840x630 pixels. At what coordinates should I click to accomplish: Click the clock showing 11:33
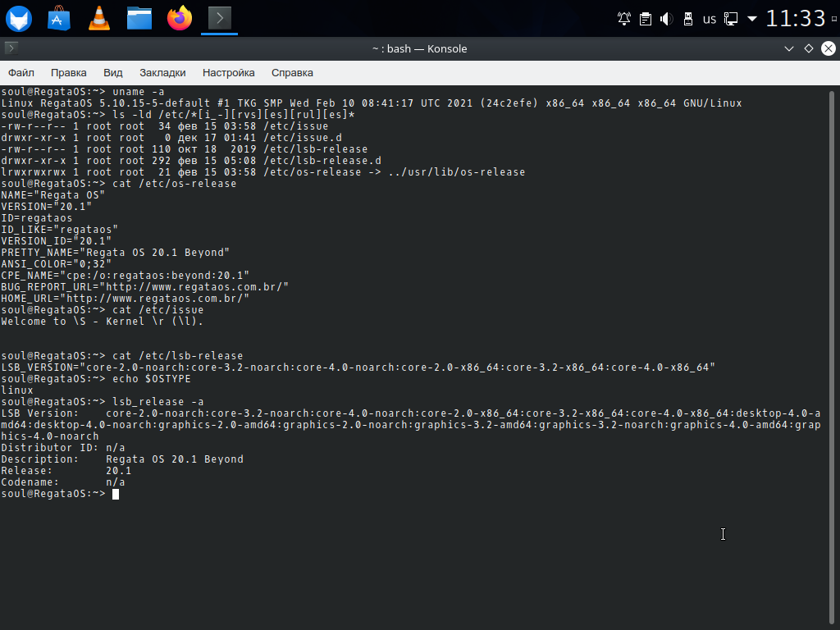click(796, 19)
